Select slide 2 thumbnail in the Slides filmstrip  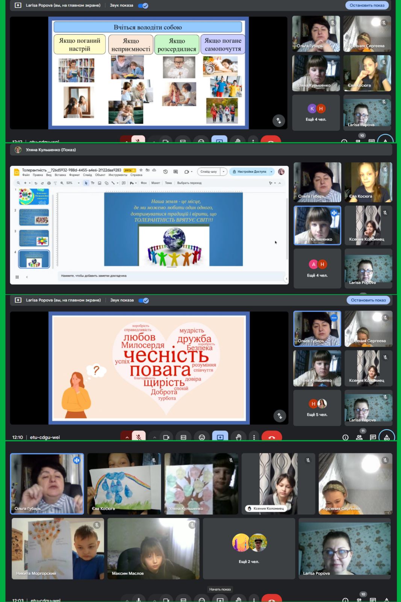(34, 217)
